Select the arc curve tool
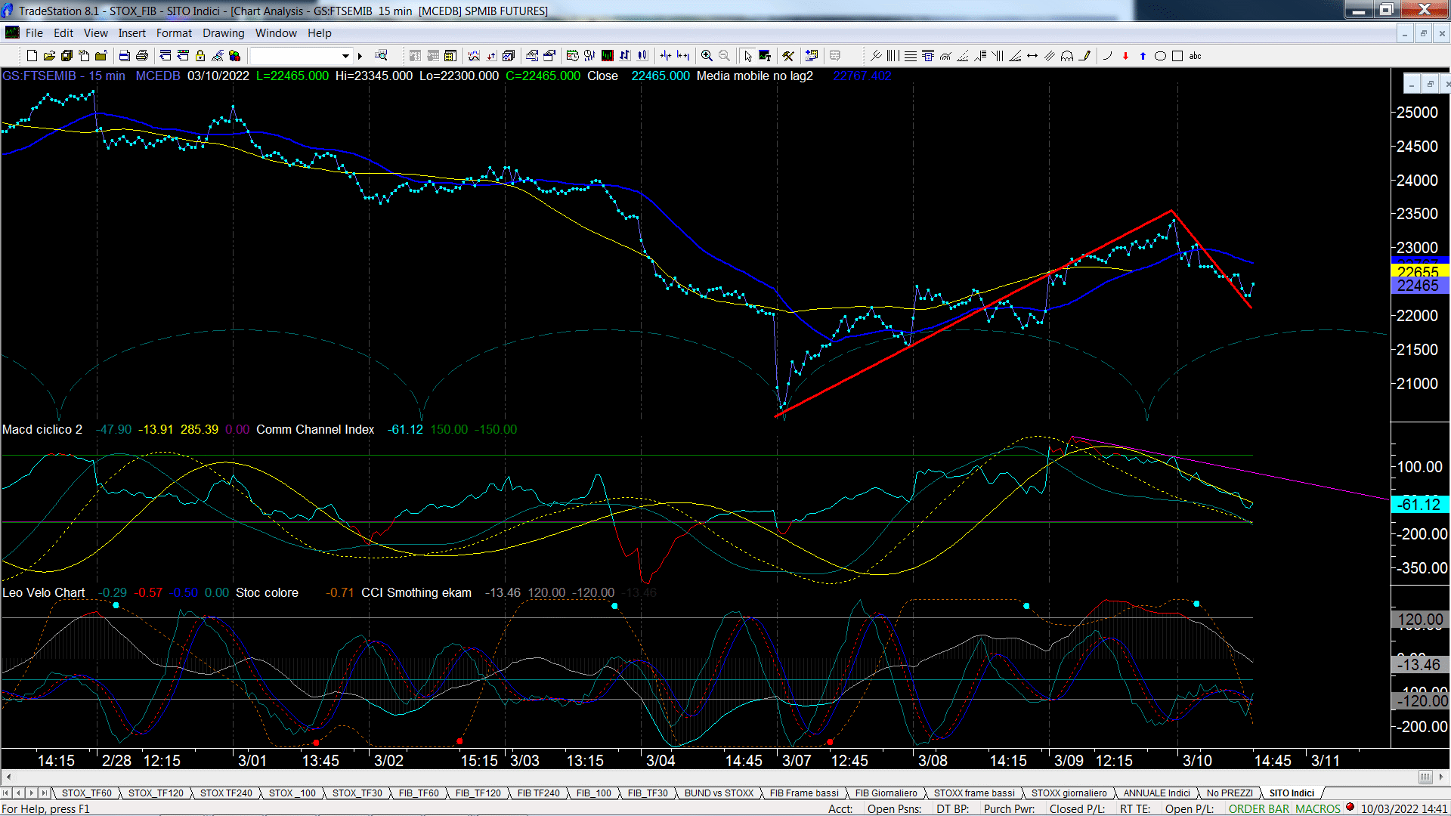The image size is (1451, 816). 1108,56
